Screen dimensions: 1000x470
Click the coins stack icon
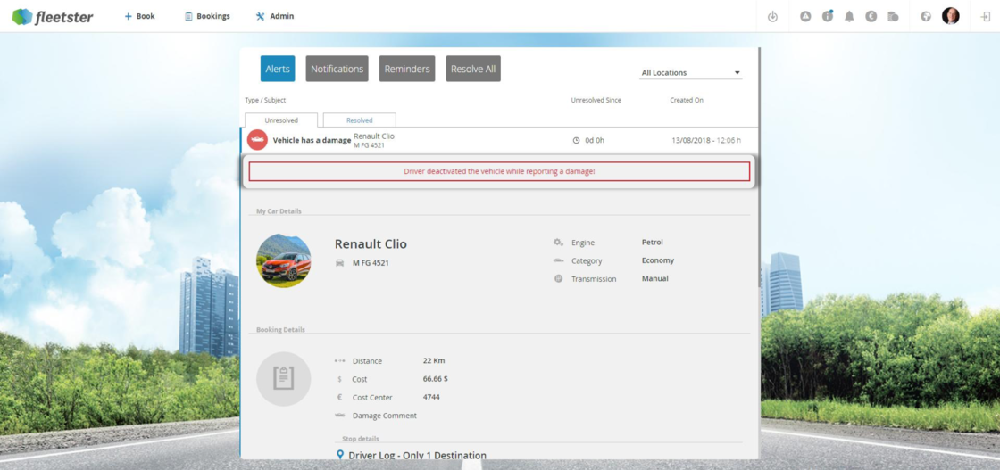pos(893,17)
